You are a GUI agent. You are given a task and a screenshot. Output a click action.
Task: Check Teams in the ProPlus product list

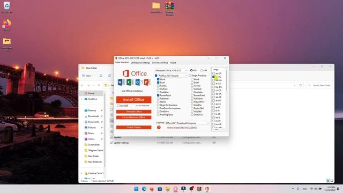[x=158, y=102]
